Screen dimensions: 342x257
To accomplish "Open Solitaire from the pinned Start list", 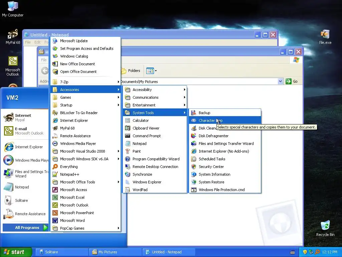I will tap(25, 200).
